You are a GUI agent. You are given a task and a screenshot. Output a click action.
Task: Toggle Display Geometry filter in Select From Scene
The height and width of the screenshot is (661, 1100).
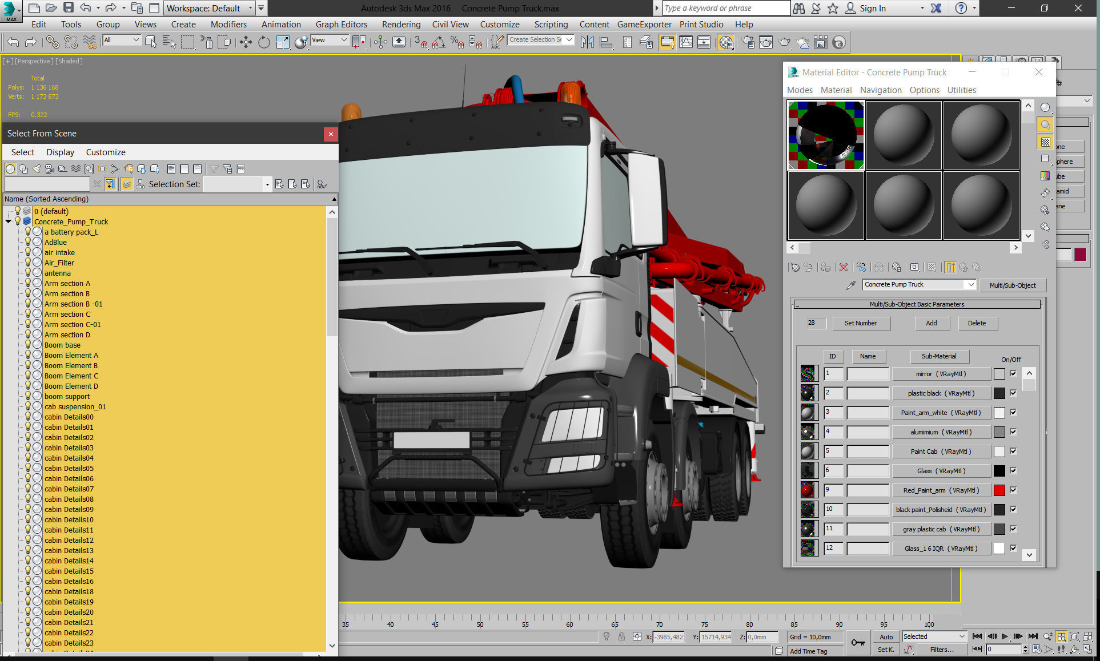pyautogui.click(x=10, y=169)
